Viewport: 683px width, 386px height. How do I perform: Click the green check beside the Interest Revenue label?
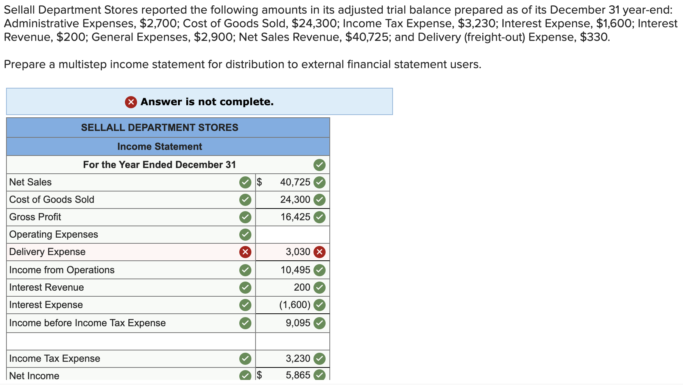(x=245, y=288)
